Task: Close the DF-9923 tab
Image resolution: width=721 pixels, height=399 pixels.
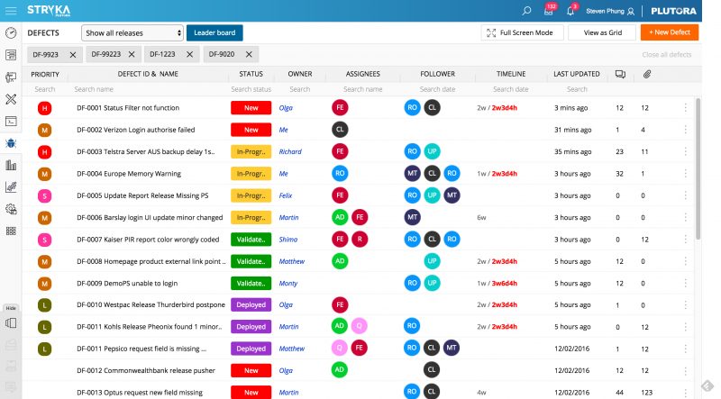Action: point(73,55)
